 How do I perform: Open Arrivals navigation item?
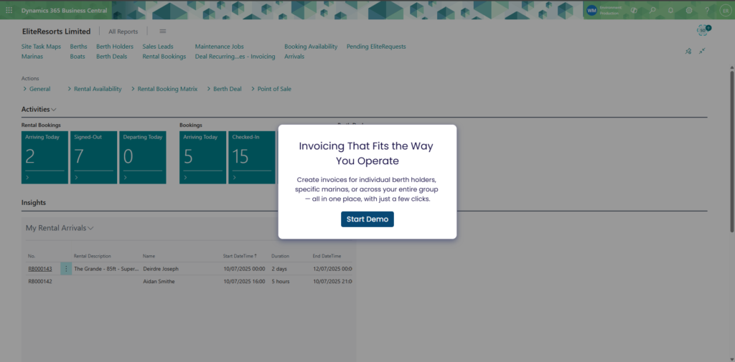(294, 56)
